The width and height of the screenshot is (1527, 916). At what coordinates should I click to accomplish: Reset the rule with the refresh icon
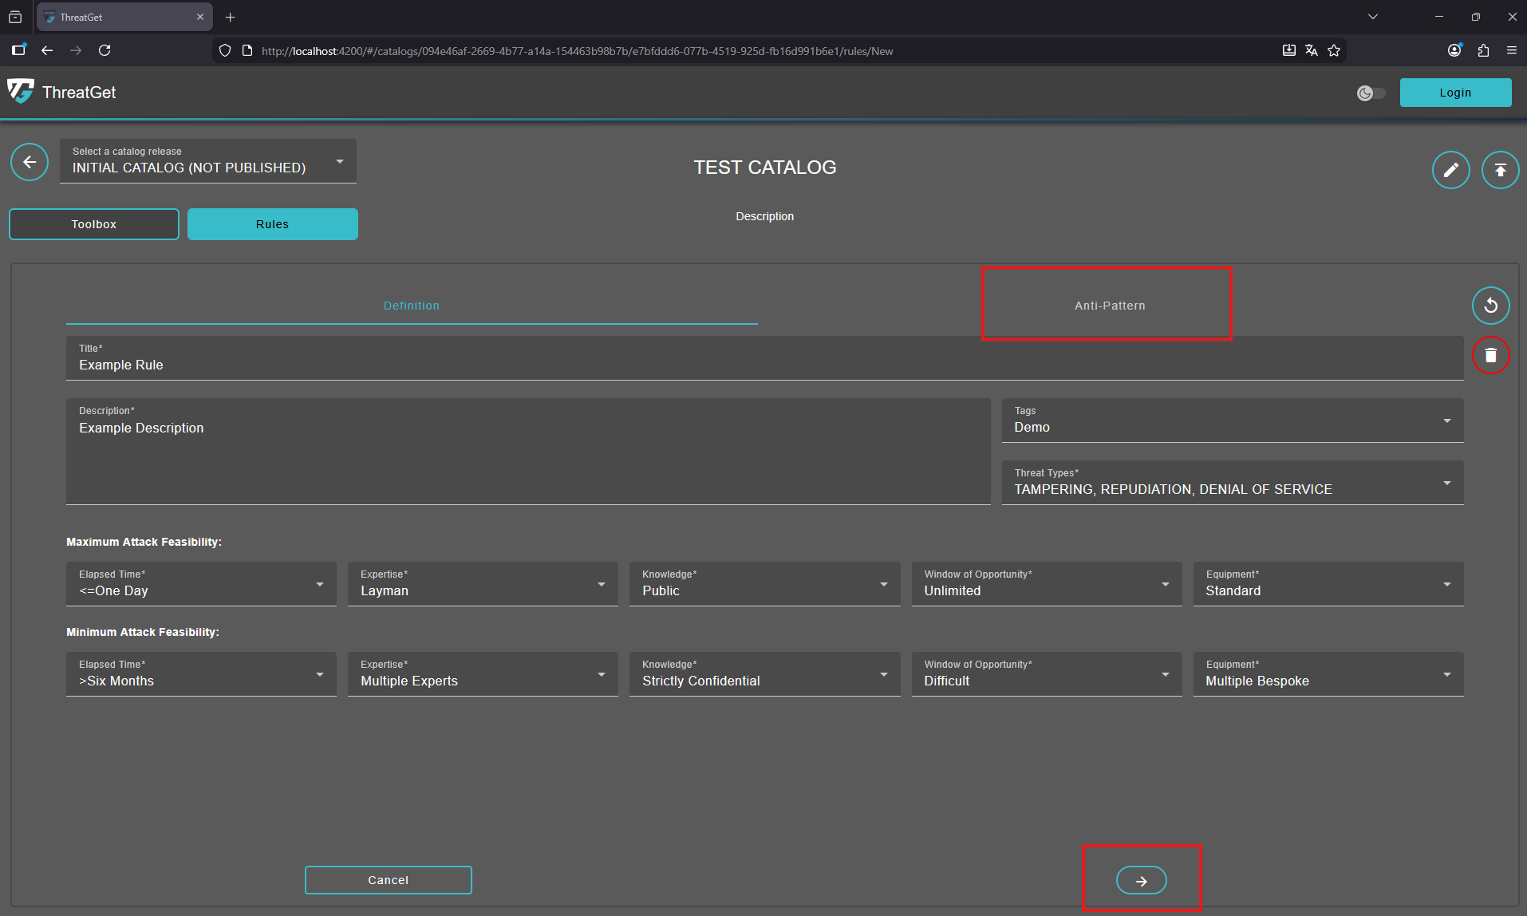pos(1490,305)
